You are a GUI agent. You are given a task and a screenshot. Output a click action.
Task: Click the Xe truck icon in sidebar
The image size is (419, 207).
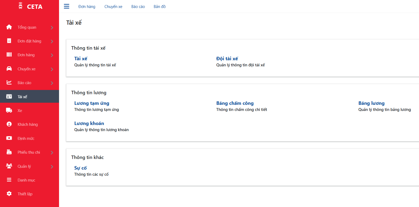(x=9, y=110)
